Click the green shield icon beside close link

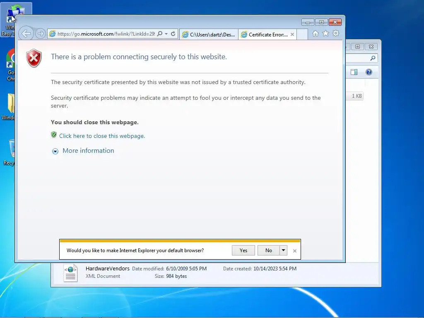(54, 135)
